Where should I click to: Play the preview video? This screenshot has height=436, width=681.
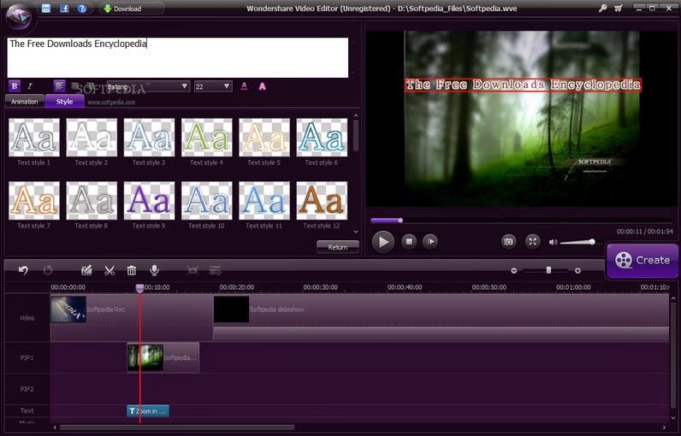pyautogui.click(x=383, y=242)
